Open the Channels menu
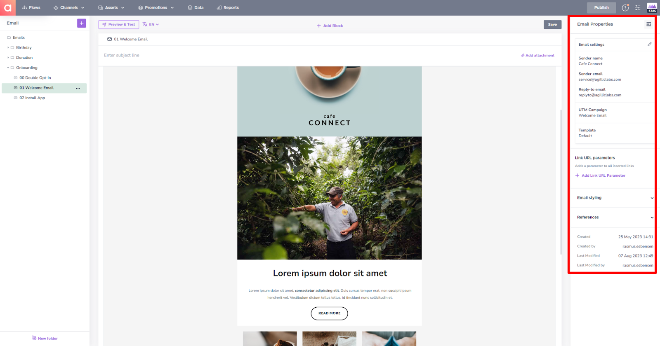The image size is (660, 346). click(x=69, y=8)
